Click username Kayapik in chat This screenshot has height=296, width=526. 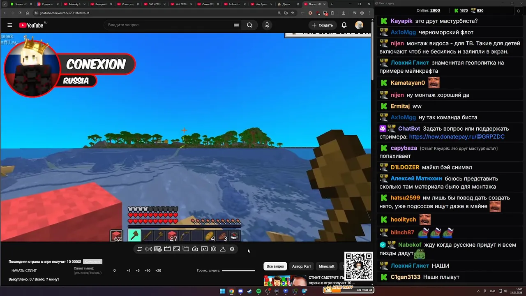pos(401,21)
